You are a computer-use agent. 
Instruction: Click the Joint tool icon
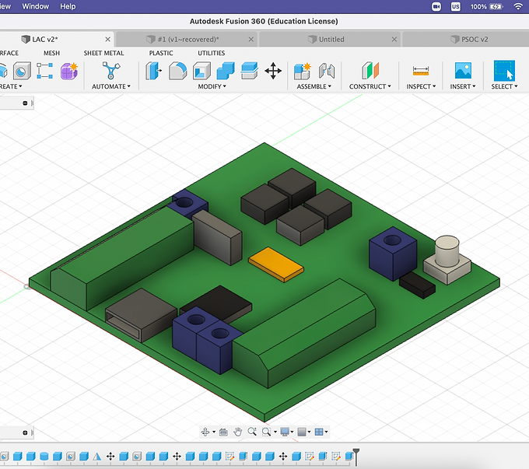327,71
